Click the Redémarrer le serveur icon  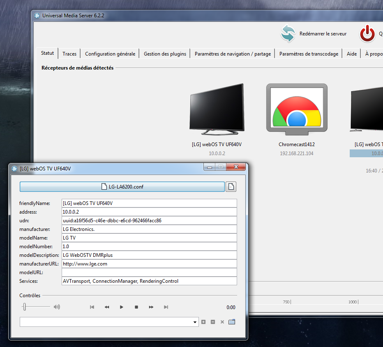288,33
